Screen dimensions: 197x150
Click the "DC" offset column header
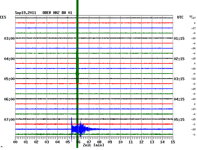click(191, 16)
